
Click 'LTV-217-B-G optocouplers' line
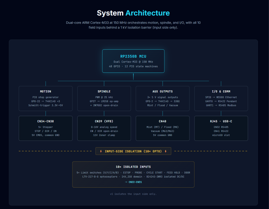tap(133, 177)
